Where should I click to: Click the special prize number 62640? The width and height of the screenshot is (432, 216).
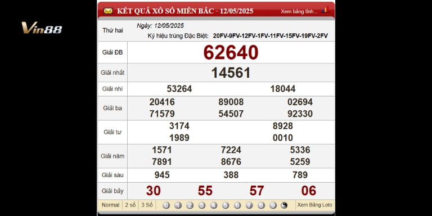[231, 52]
